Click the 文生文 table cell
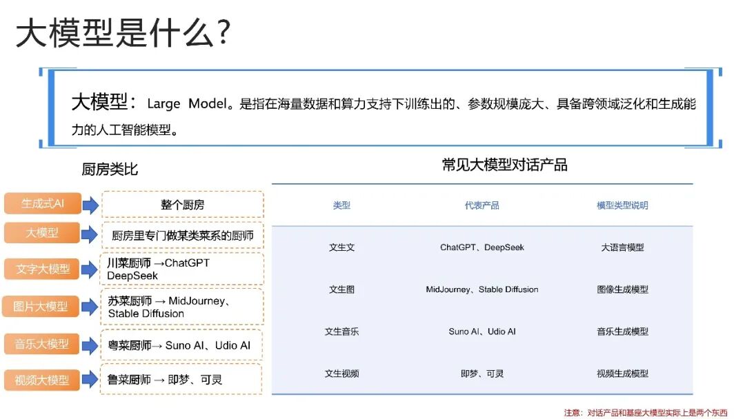The width and height of the screenshot is (745, 419). [x=341, y=247]
